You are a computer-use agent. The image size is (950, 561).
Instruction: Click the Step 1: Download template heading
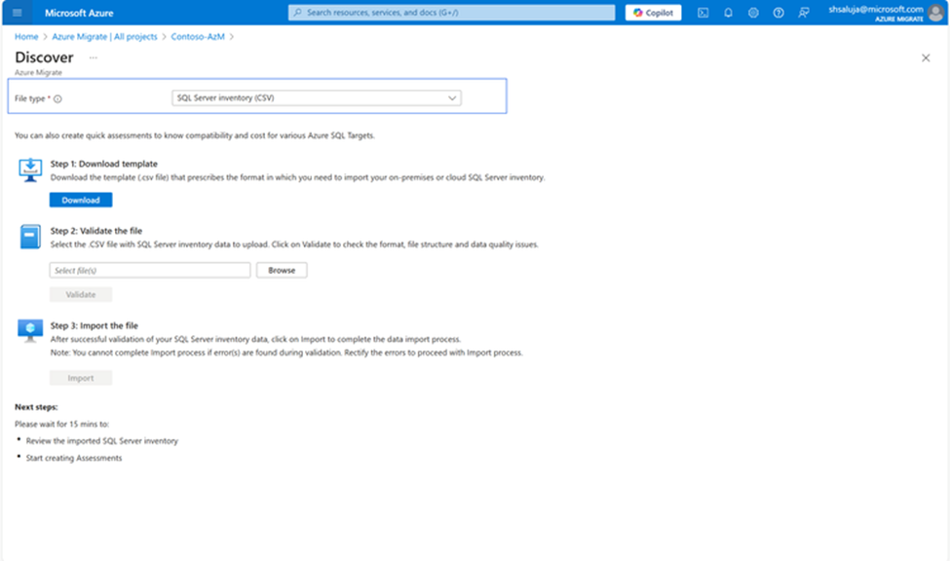point(103,164)
